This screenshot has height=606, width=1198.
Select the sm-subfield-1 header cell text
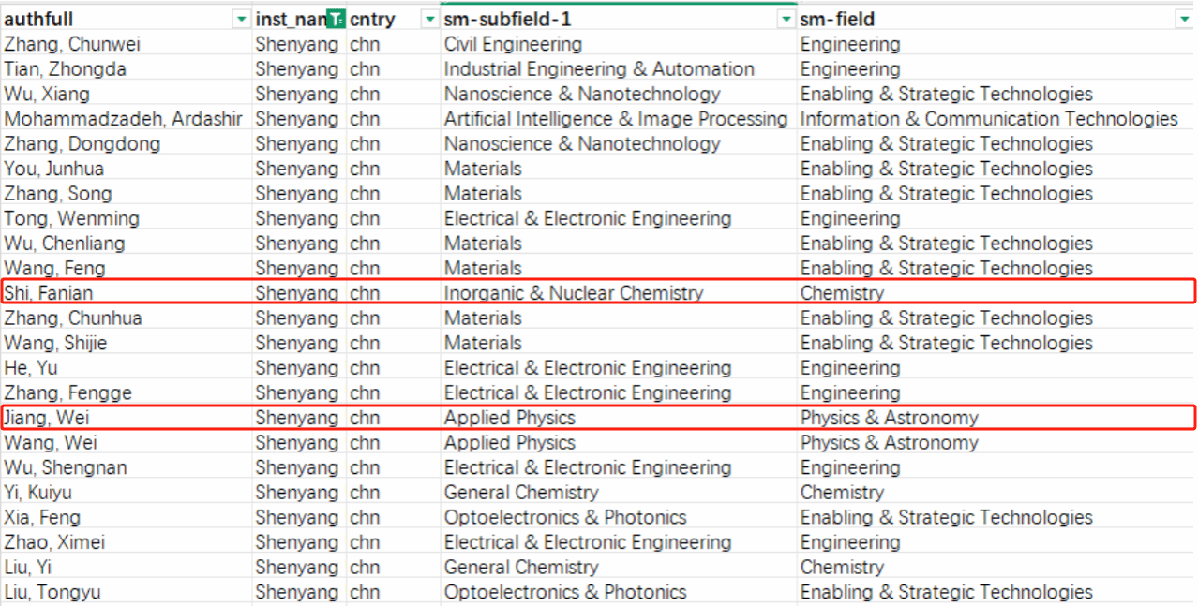[505, 20]
